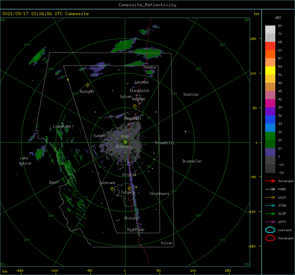This screenshot has height=275, width=295.
Task: Click the green echo blob near Lake Louise
Action: (40, 153)
